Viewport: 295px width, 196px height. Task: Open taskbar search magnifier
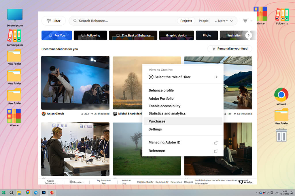[12, 193]
